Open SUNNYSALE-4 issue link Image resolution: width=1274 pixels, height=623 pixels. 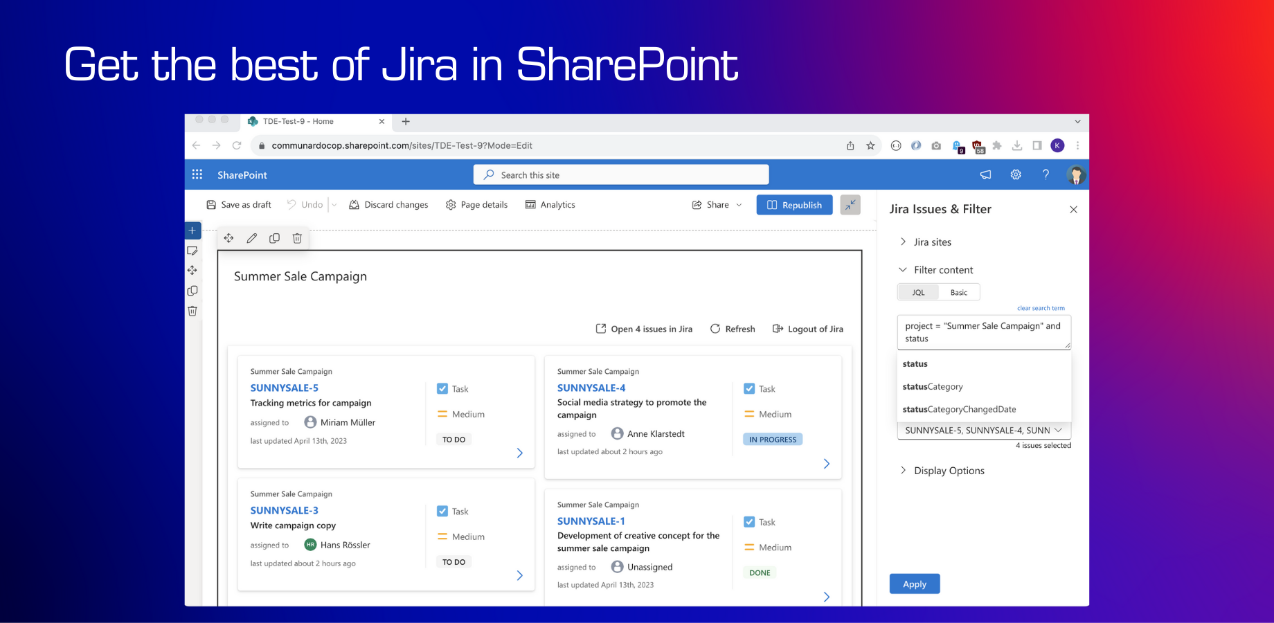[591, 388]
